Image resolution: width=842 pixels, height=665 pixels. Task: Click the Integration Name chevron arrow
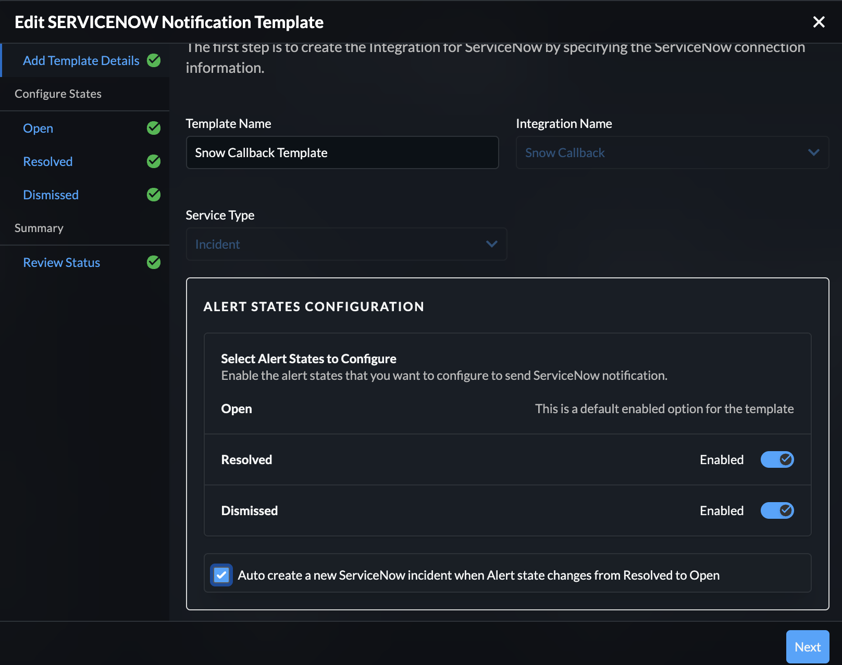(x=813, y=152)
